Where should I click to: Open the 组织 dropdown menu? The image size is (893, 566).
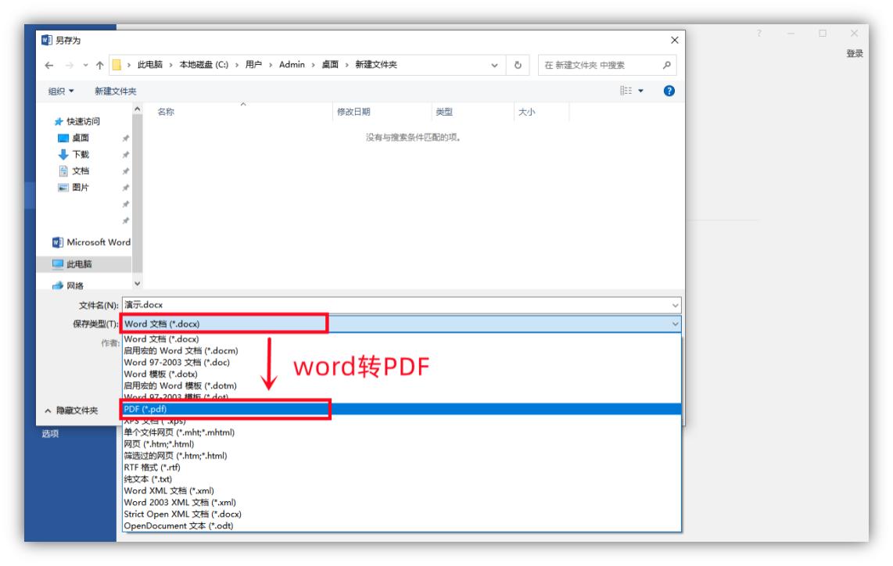(x=62, y=91)
